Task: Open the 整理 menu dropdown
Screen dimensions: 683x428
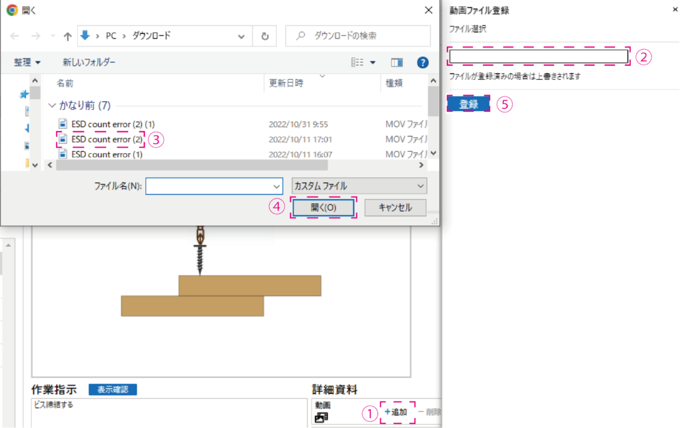Action: [27, 62]
